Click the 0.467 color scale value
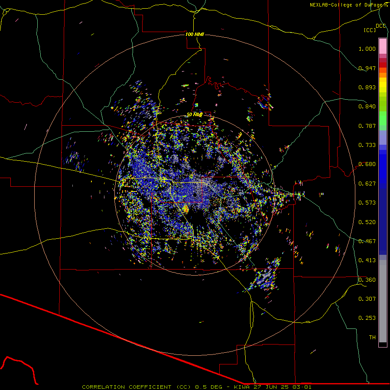The height and width of the screenshot is (390, 390). [367, 241]
